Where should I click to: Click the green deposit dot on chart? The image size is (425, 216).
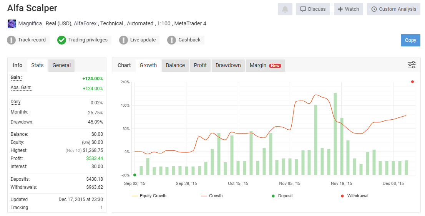click(135, 175)
